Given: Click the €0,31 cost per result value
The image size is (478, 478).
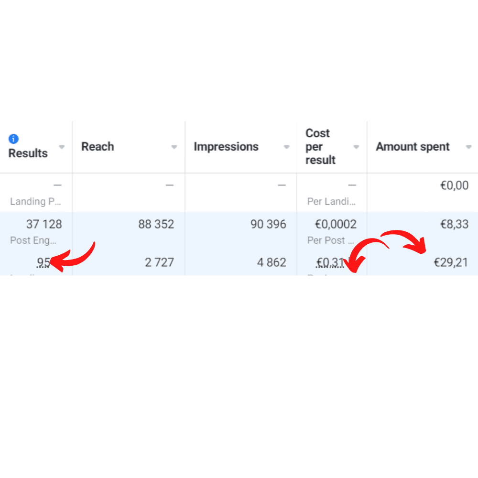Looking at the screenshot, I should pyautogui.click(x=330, y=262).
